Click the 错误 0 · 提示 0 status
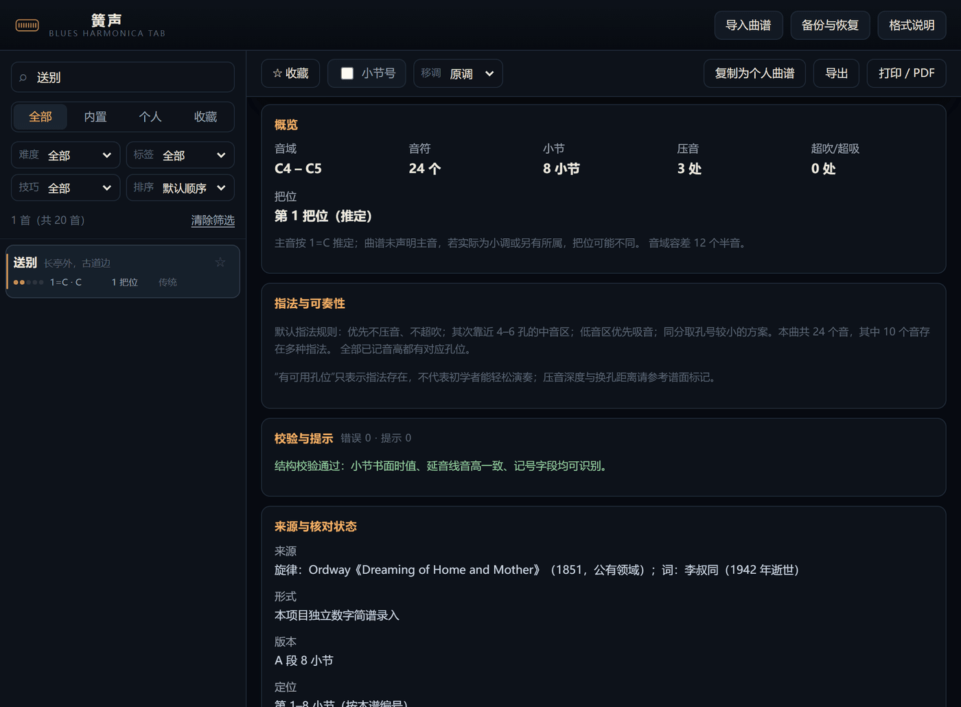The width and height of the screenshot is (961, 707). [376, 438]
